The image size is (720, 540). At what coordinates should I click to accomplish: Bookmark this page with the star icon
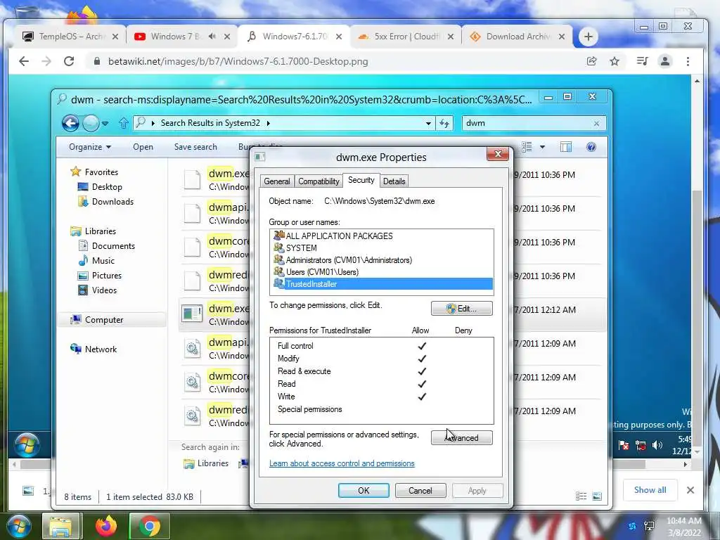pyautogui.click(x=615, y=61)
